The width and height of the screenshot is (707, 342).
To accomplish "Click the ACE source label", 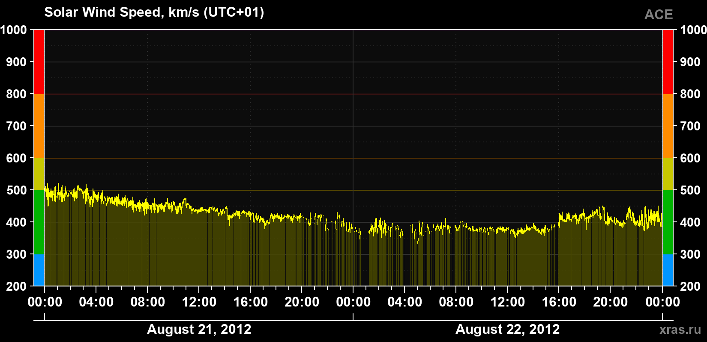I will 659,15.
